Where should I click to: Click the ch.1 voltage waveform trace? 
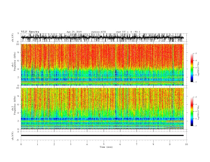(x=102, y=38)
